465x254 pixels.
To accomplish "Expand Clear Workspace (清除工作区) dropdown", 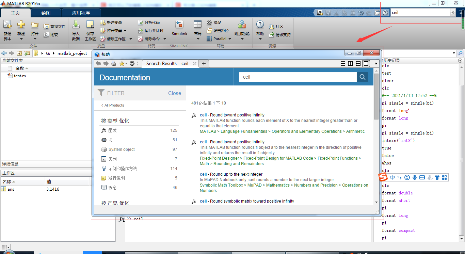I will coord(130,39).
